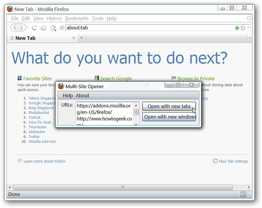
Task: Bookmark this page with the star
Action: coord(243,27)
